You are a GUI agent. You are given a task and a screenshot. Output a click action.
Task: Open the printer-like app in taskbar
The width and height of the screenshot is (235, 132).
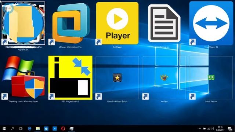(x=72, y=129)
